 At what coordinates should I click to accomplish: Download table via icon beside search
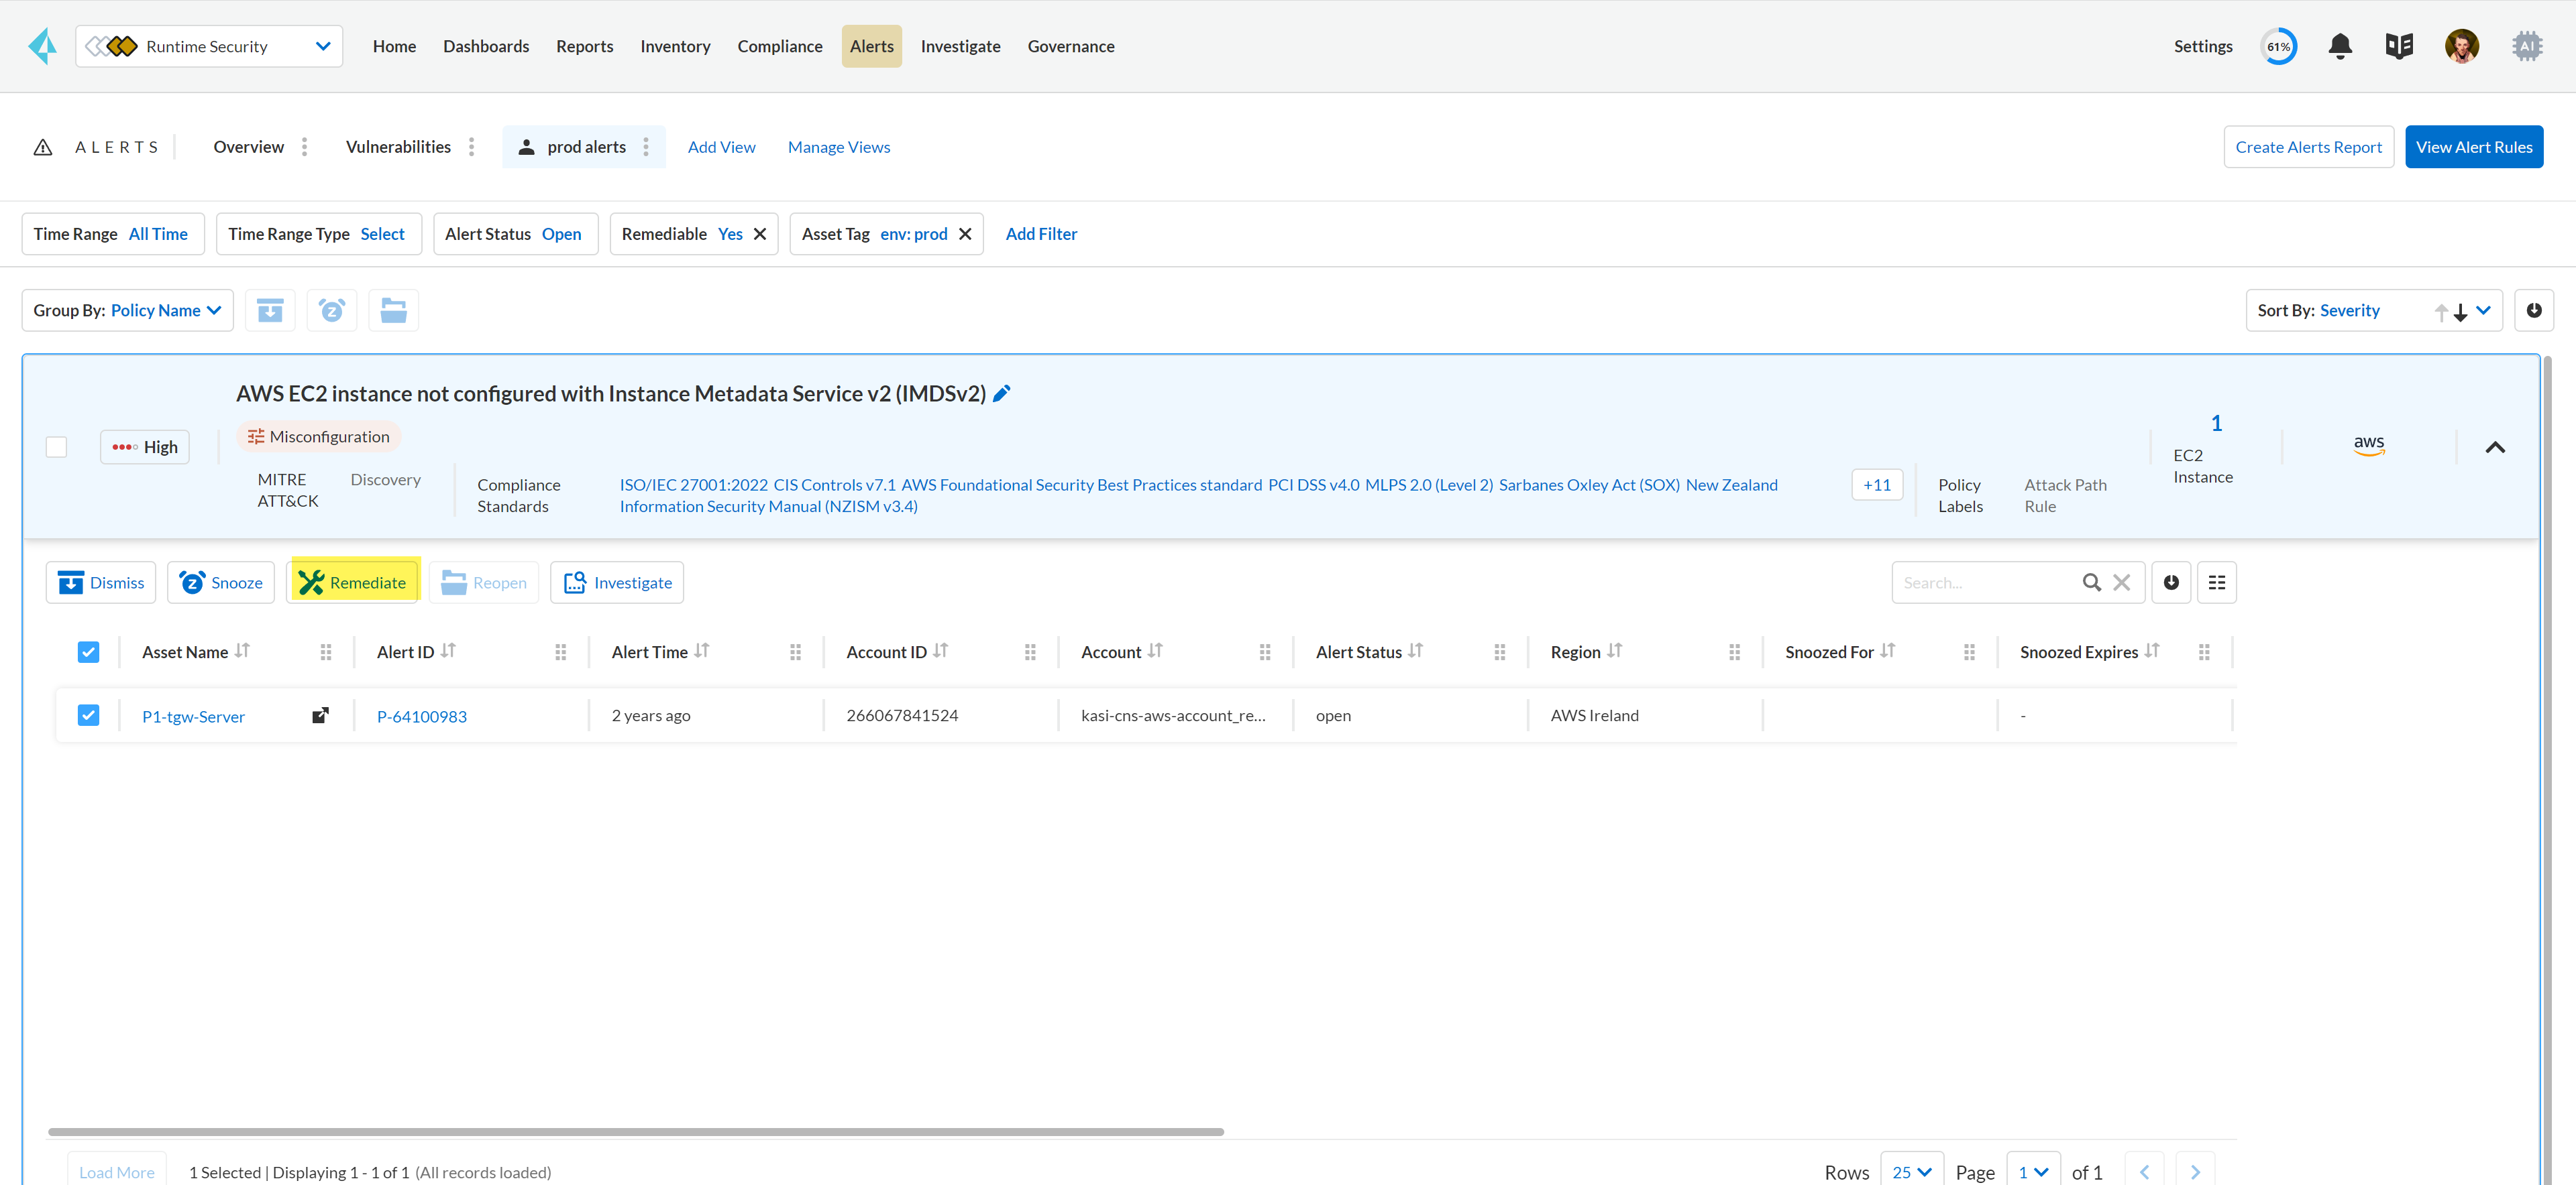tap(2171, 582)
